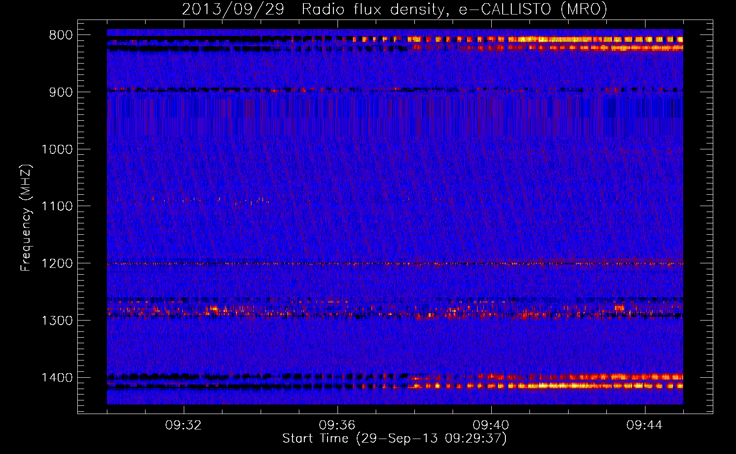Click the 09:44 time axis label

point(645,425)
